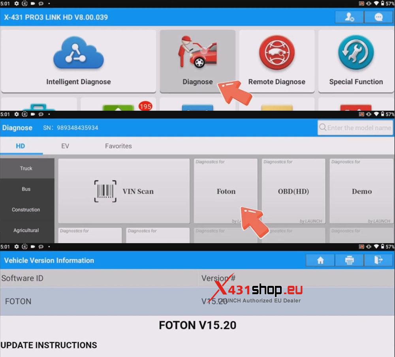Go home from Vehicle Version Information
Viewport: 395px width, 357px height.
320,260
